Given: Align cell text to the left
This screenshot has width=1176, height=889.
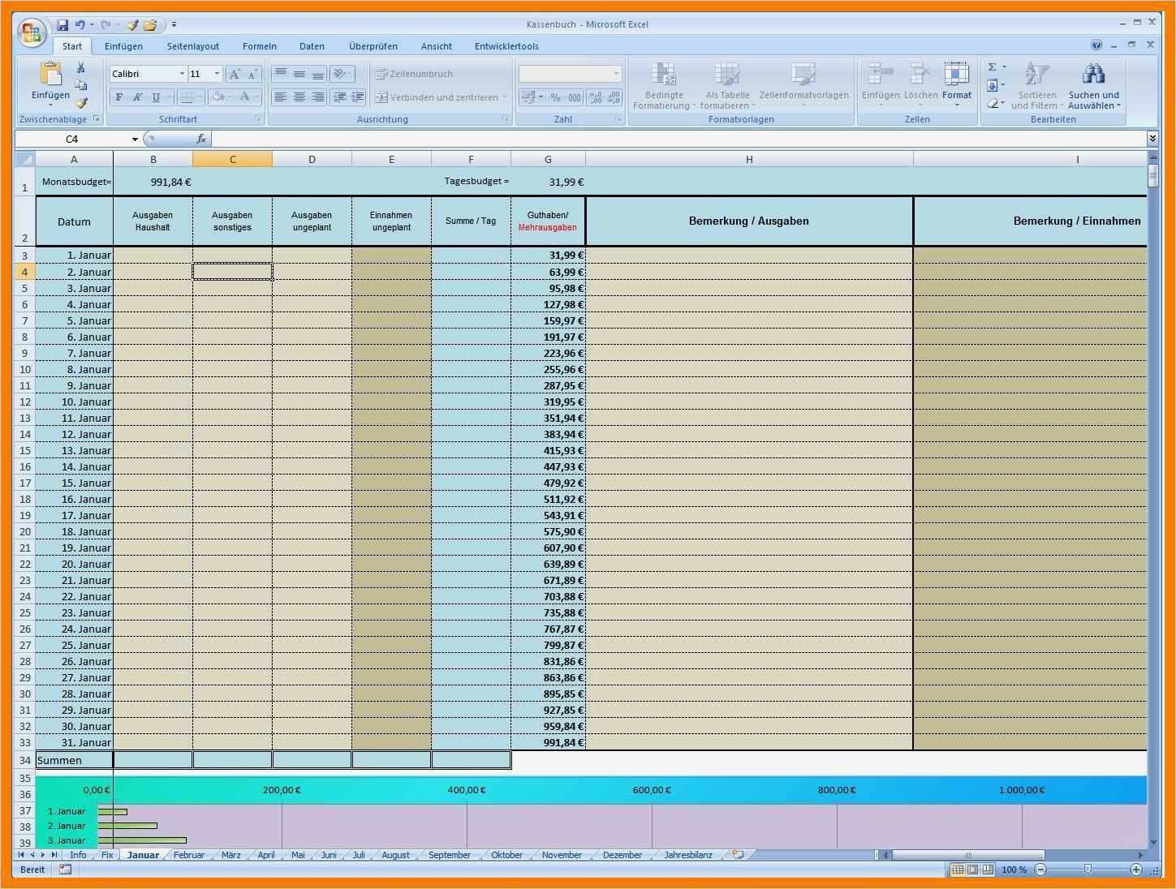Looking at the screenshot, I should pos(281,97).
